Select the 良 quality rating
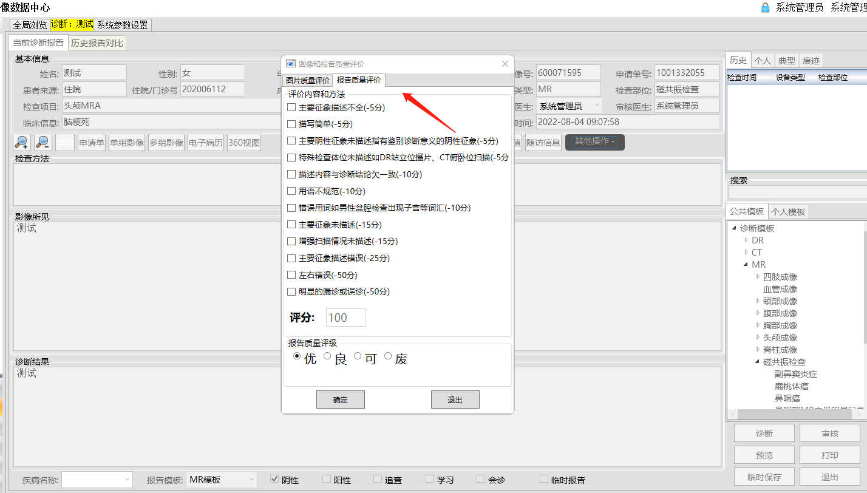 click(327, 356)
